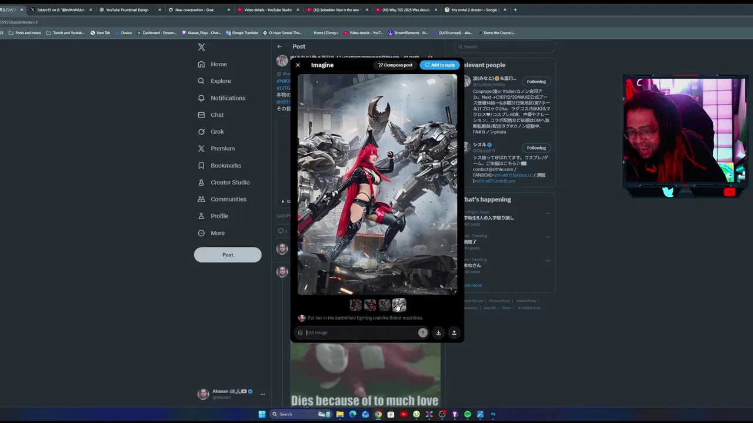Click the Compose post button
Image resolution: width=753 pixels, height=423 pixels.
tap(395, 65)
